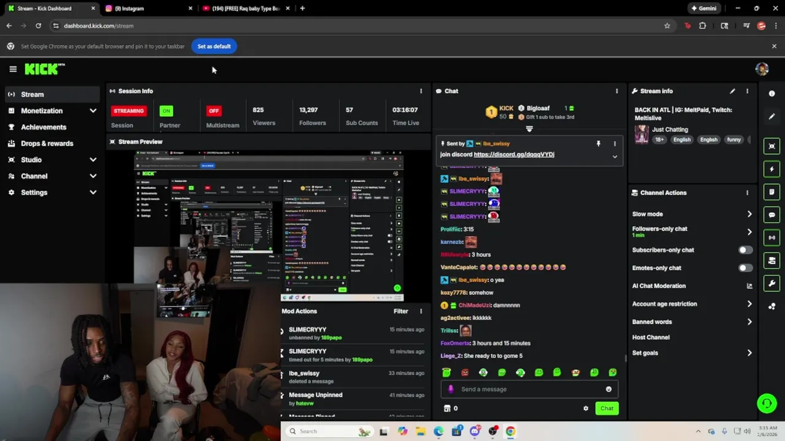Screen dimensions: 785x441
Task: Open the profile avatar in the Kick header
Action: click(x=762, y=69)
